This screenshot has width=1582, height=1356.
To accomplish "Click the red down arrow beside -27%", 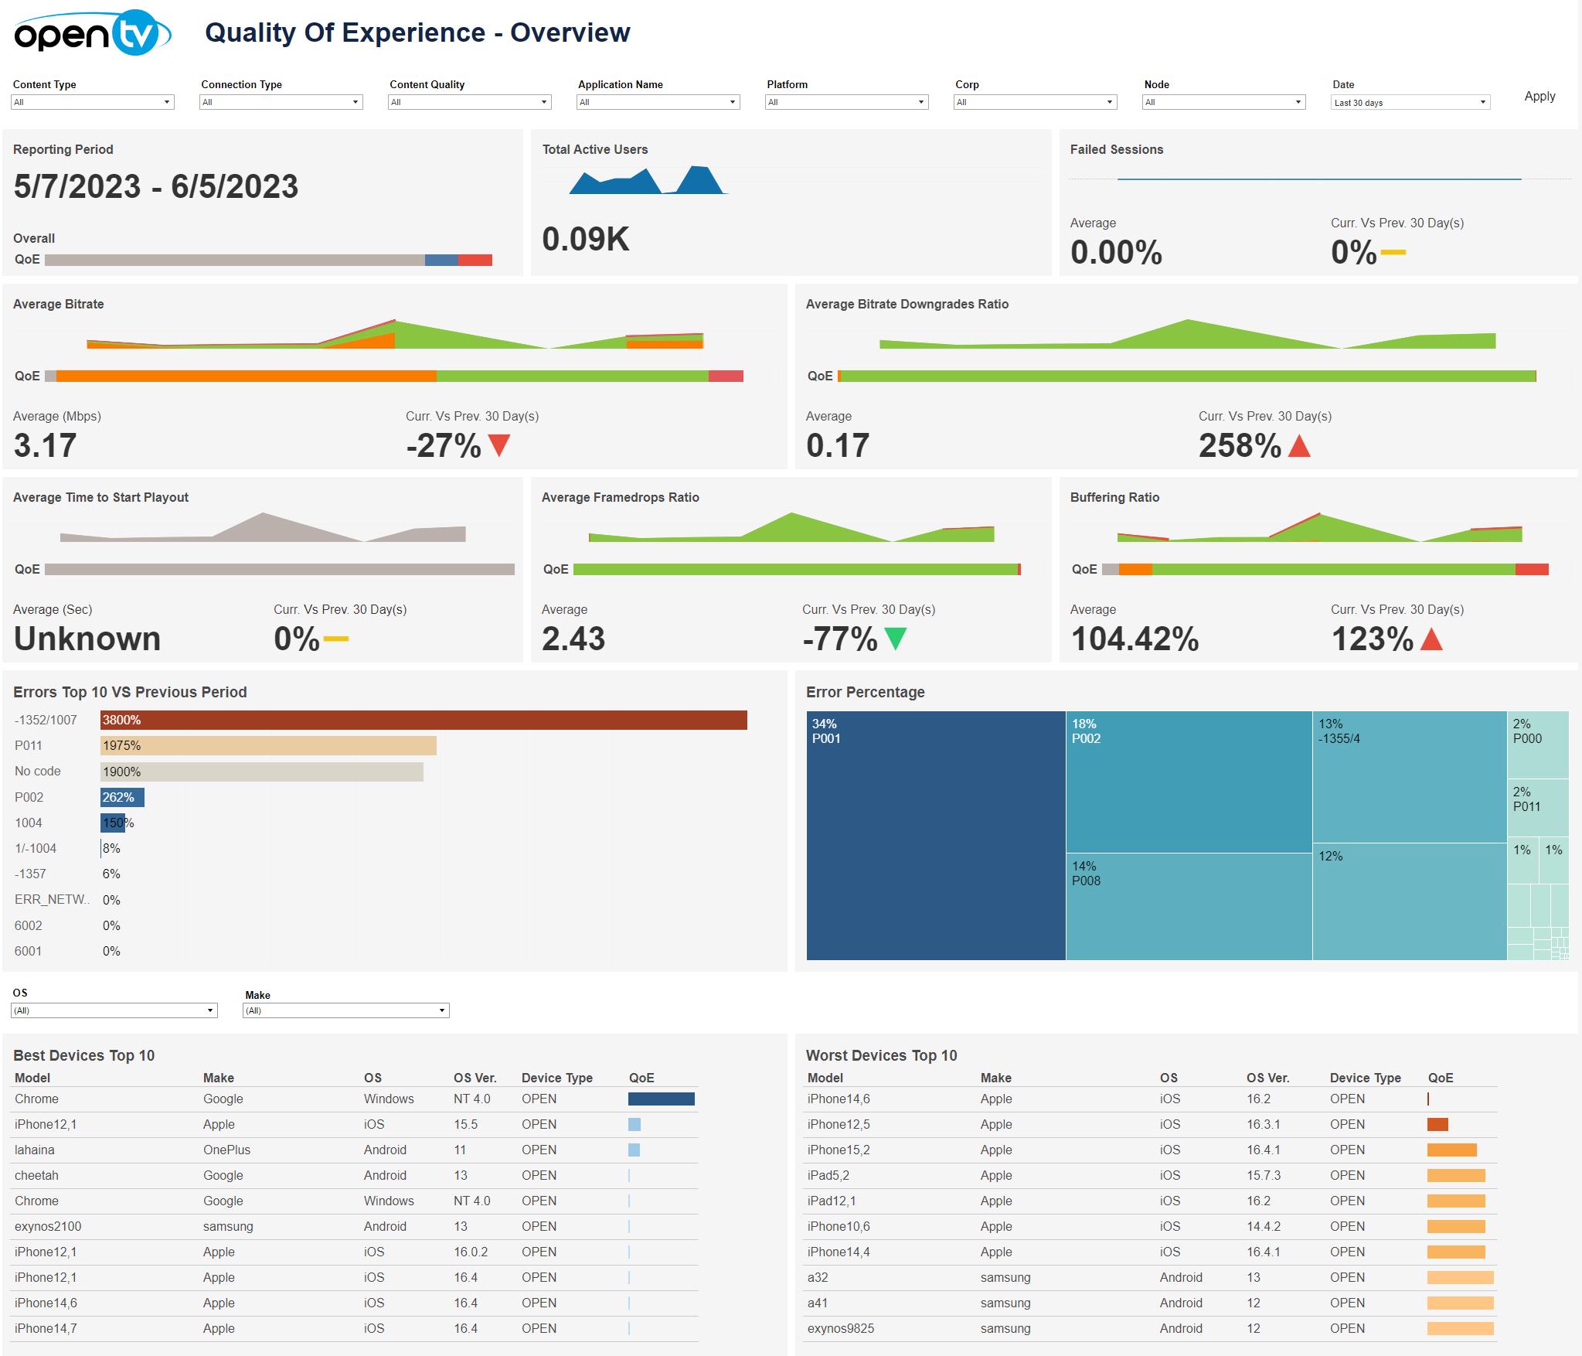I will [x=499, y=445].
